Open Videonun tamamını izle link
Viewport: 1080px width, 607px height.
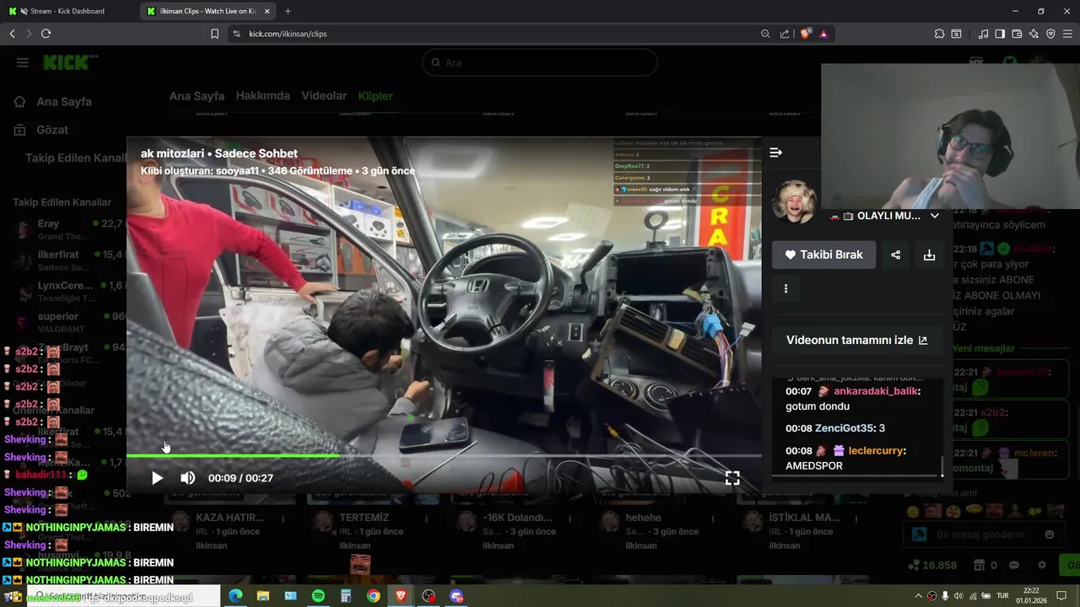click(x=857, y=340)
